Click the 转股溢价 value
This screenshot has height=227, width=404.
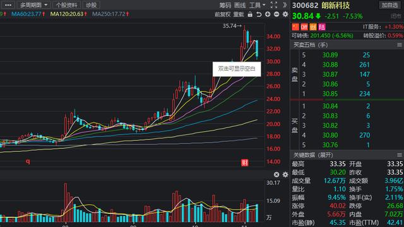pos(395,35)
